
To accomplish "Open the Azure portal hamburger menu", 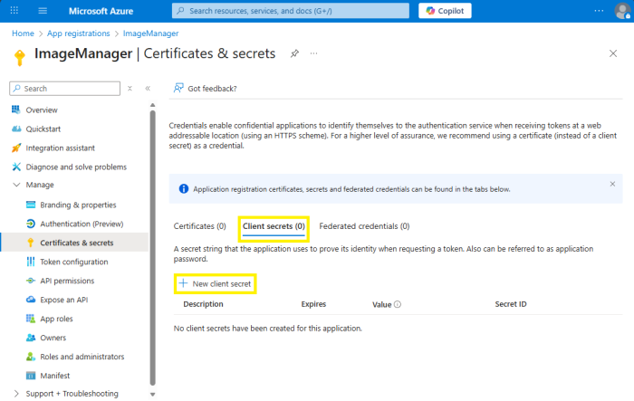I will (x=43, y=11).
